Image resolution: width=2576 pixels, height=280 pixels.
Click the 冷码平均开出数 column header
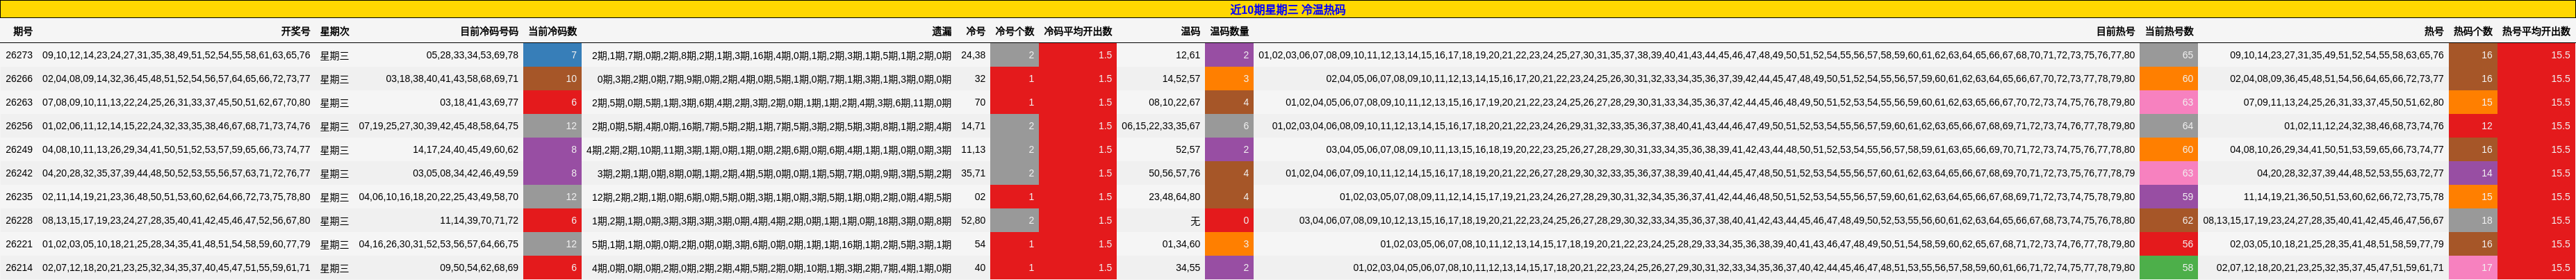pyautogui.click(x=1077, y=32)
